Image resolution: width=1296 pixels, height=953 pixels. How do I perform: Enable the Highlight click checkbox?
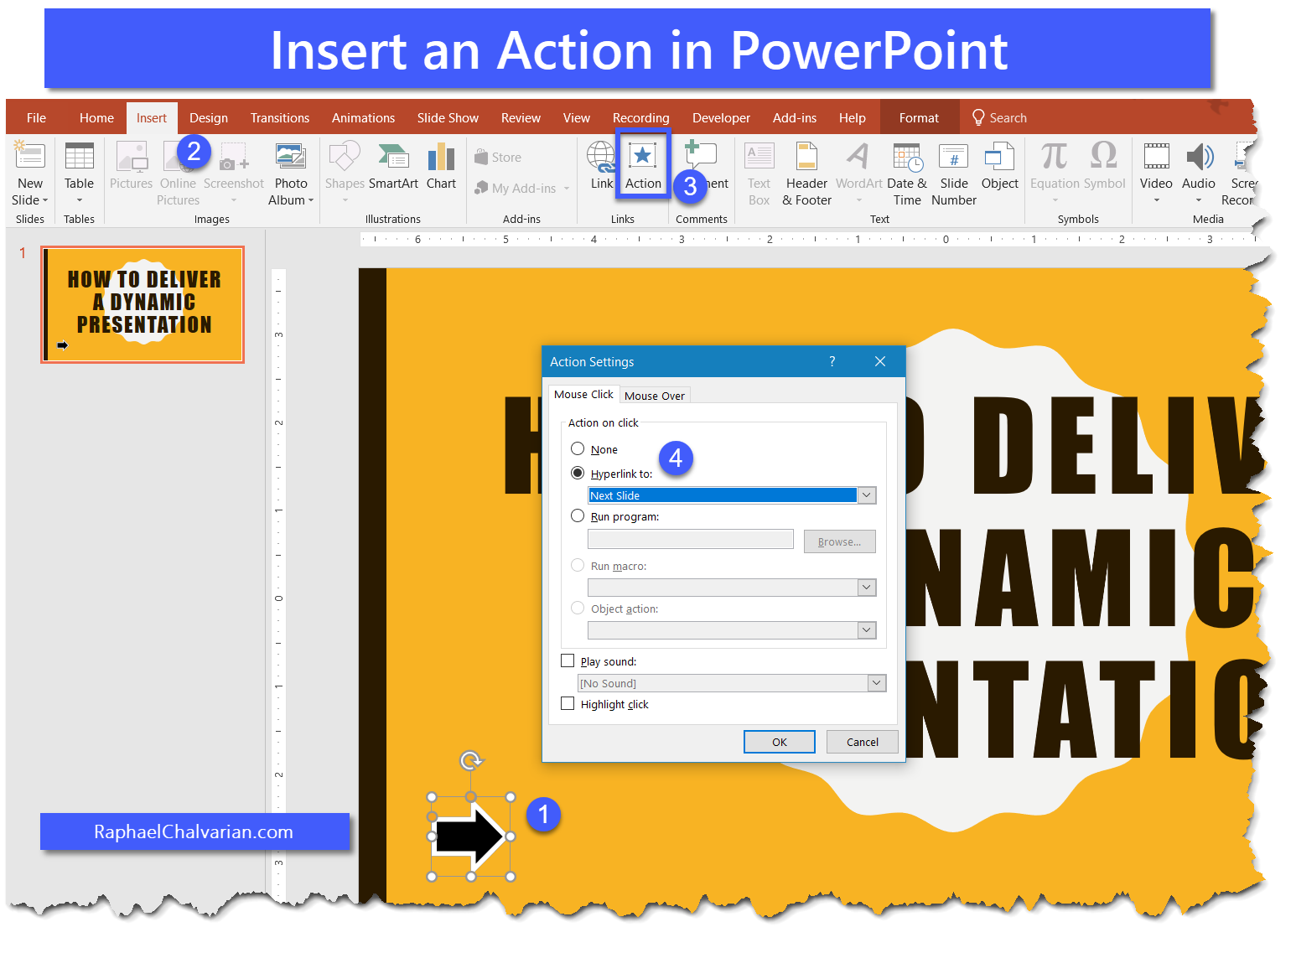[568, 703]
